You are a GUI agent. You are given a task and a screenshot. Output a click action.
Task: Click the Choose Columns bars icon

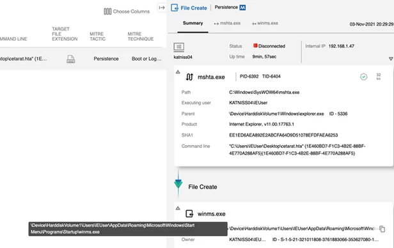(107, 12)
